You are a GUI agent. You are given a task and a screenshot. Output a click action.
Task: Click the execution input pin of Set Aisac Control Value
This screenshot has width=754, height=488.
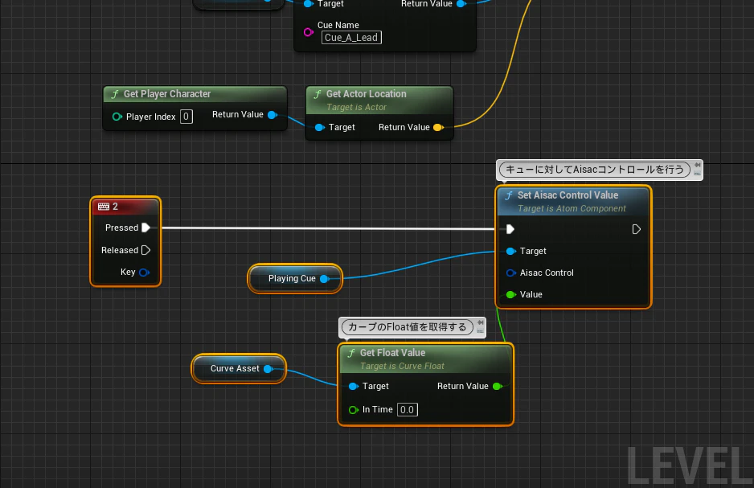click(x=510, y=229)
